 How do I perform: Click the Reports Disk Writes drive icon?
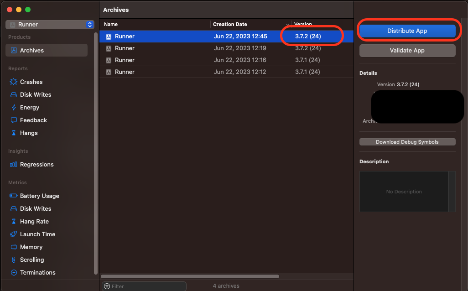point(14,94)
